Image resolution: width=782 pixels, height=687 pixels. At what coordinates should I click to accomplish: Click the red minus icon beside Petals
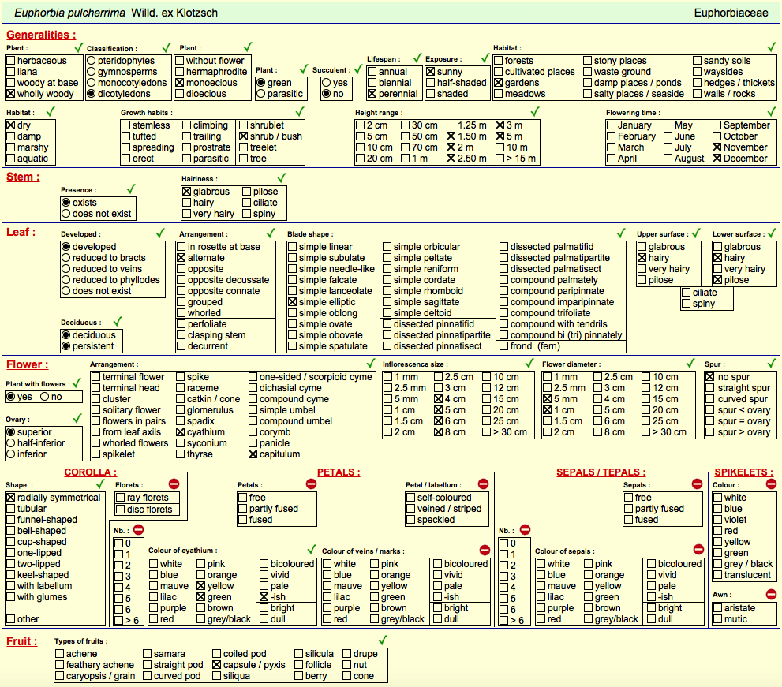coord(311,484)
